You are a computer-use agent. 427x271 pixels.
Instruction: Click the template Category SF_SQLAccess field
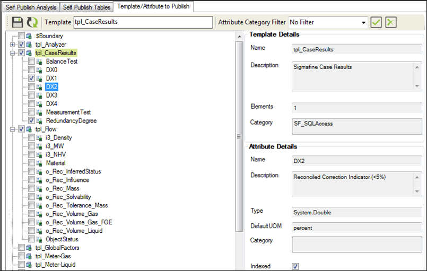click(x=357, y=126)
